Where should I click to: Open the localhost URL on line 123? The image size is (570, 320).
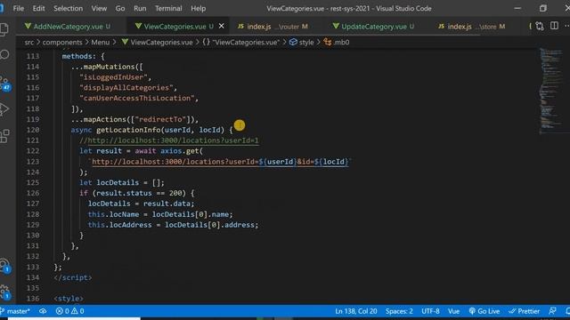tap(220, 162)
